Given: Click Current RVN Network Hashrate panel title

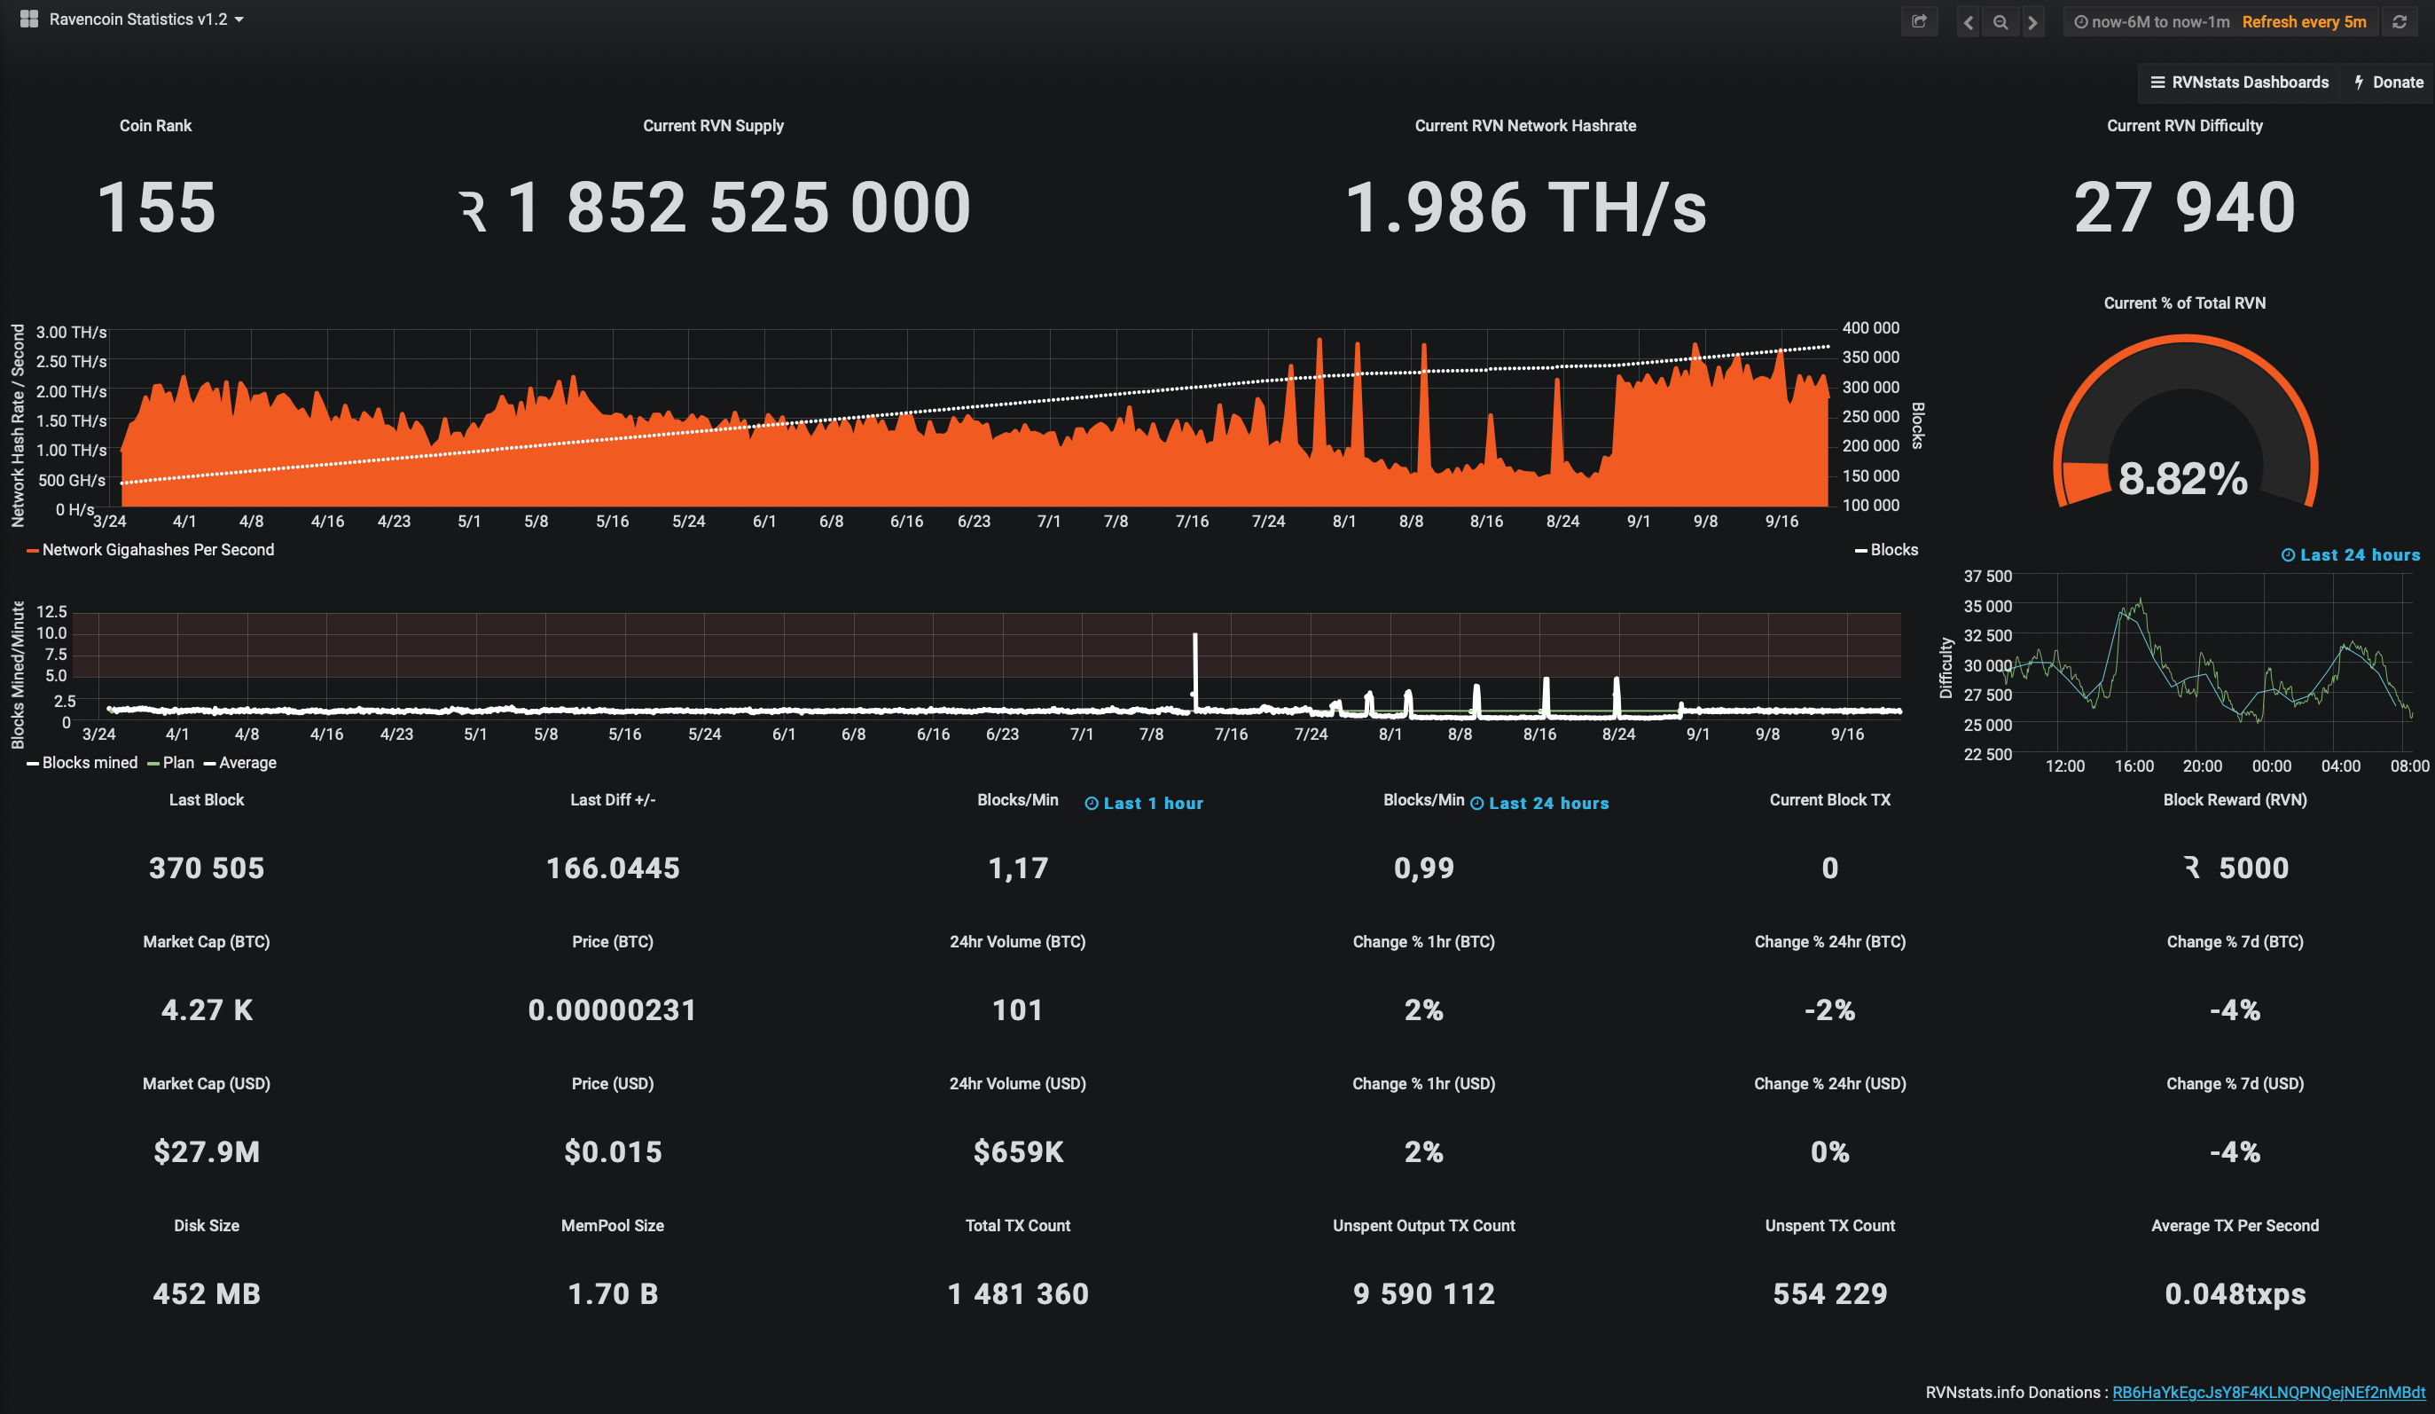Looking at the screenshot, I should tap(1525, 126).
